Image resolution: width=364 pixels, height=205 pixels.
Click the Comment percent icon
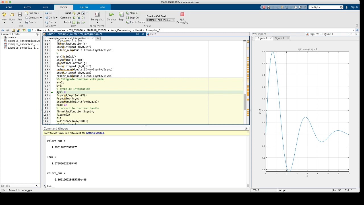pyautogui.click(x=74, y=18)
